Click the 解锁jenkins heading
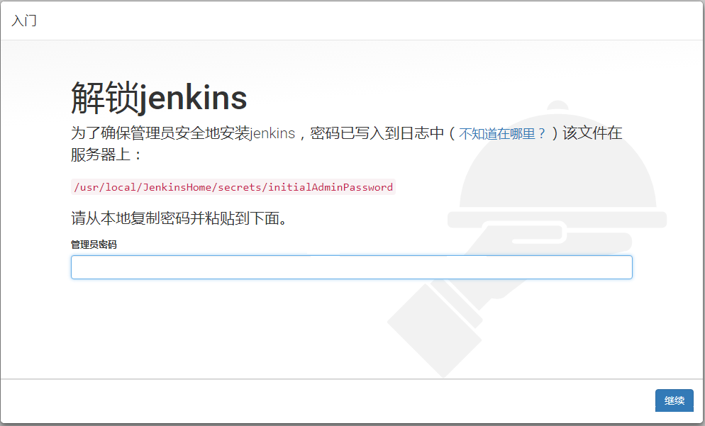The image size is (705, 426). [x=159, y=98]
